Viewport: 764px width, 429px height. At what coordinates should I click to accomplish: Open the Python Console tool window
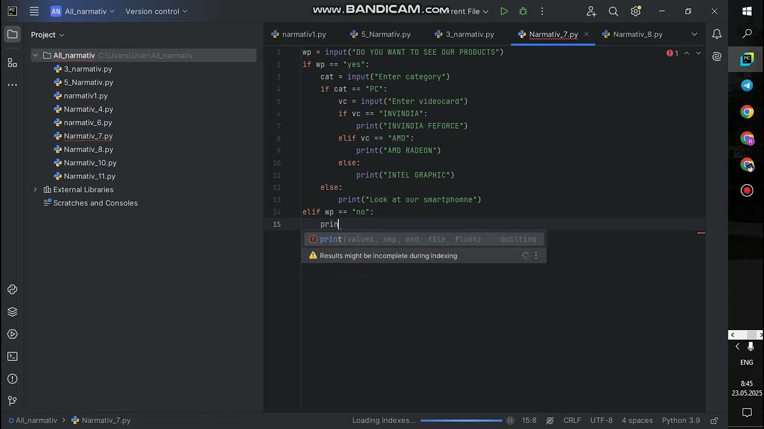pyautogui.click(x=12, y=290)
